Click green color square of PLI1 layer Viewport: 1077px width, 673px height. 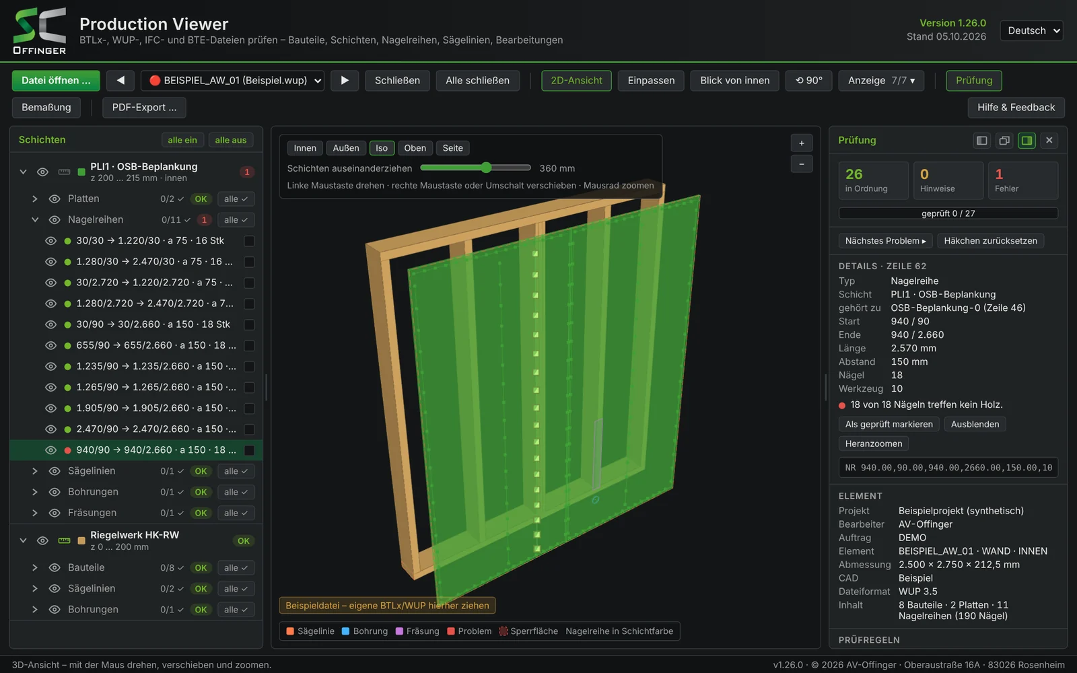pos(81,172)
